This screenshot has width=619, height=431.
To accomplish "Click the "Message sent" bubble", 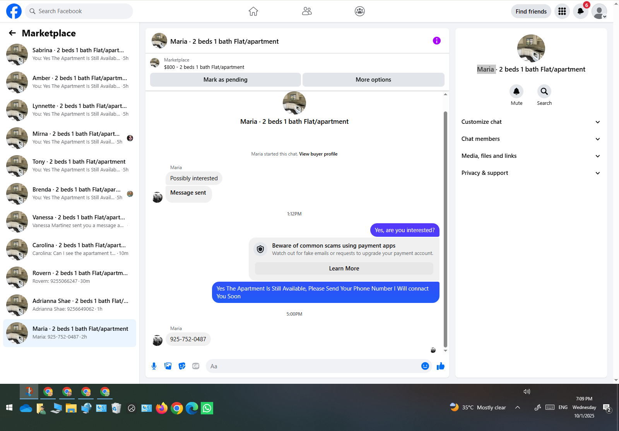I will 188,193.
